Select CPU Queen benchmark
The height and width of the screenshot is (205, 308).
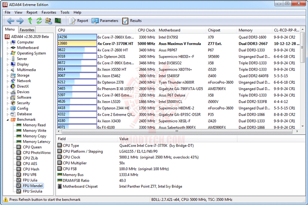click(32, 147)
